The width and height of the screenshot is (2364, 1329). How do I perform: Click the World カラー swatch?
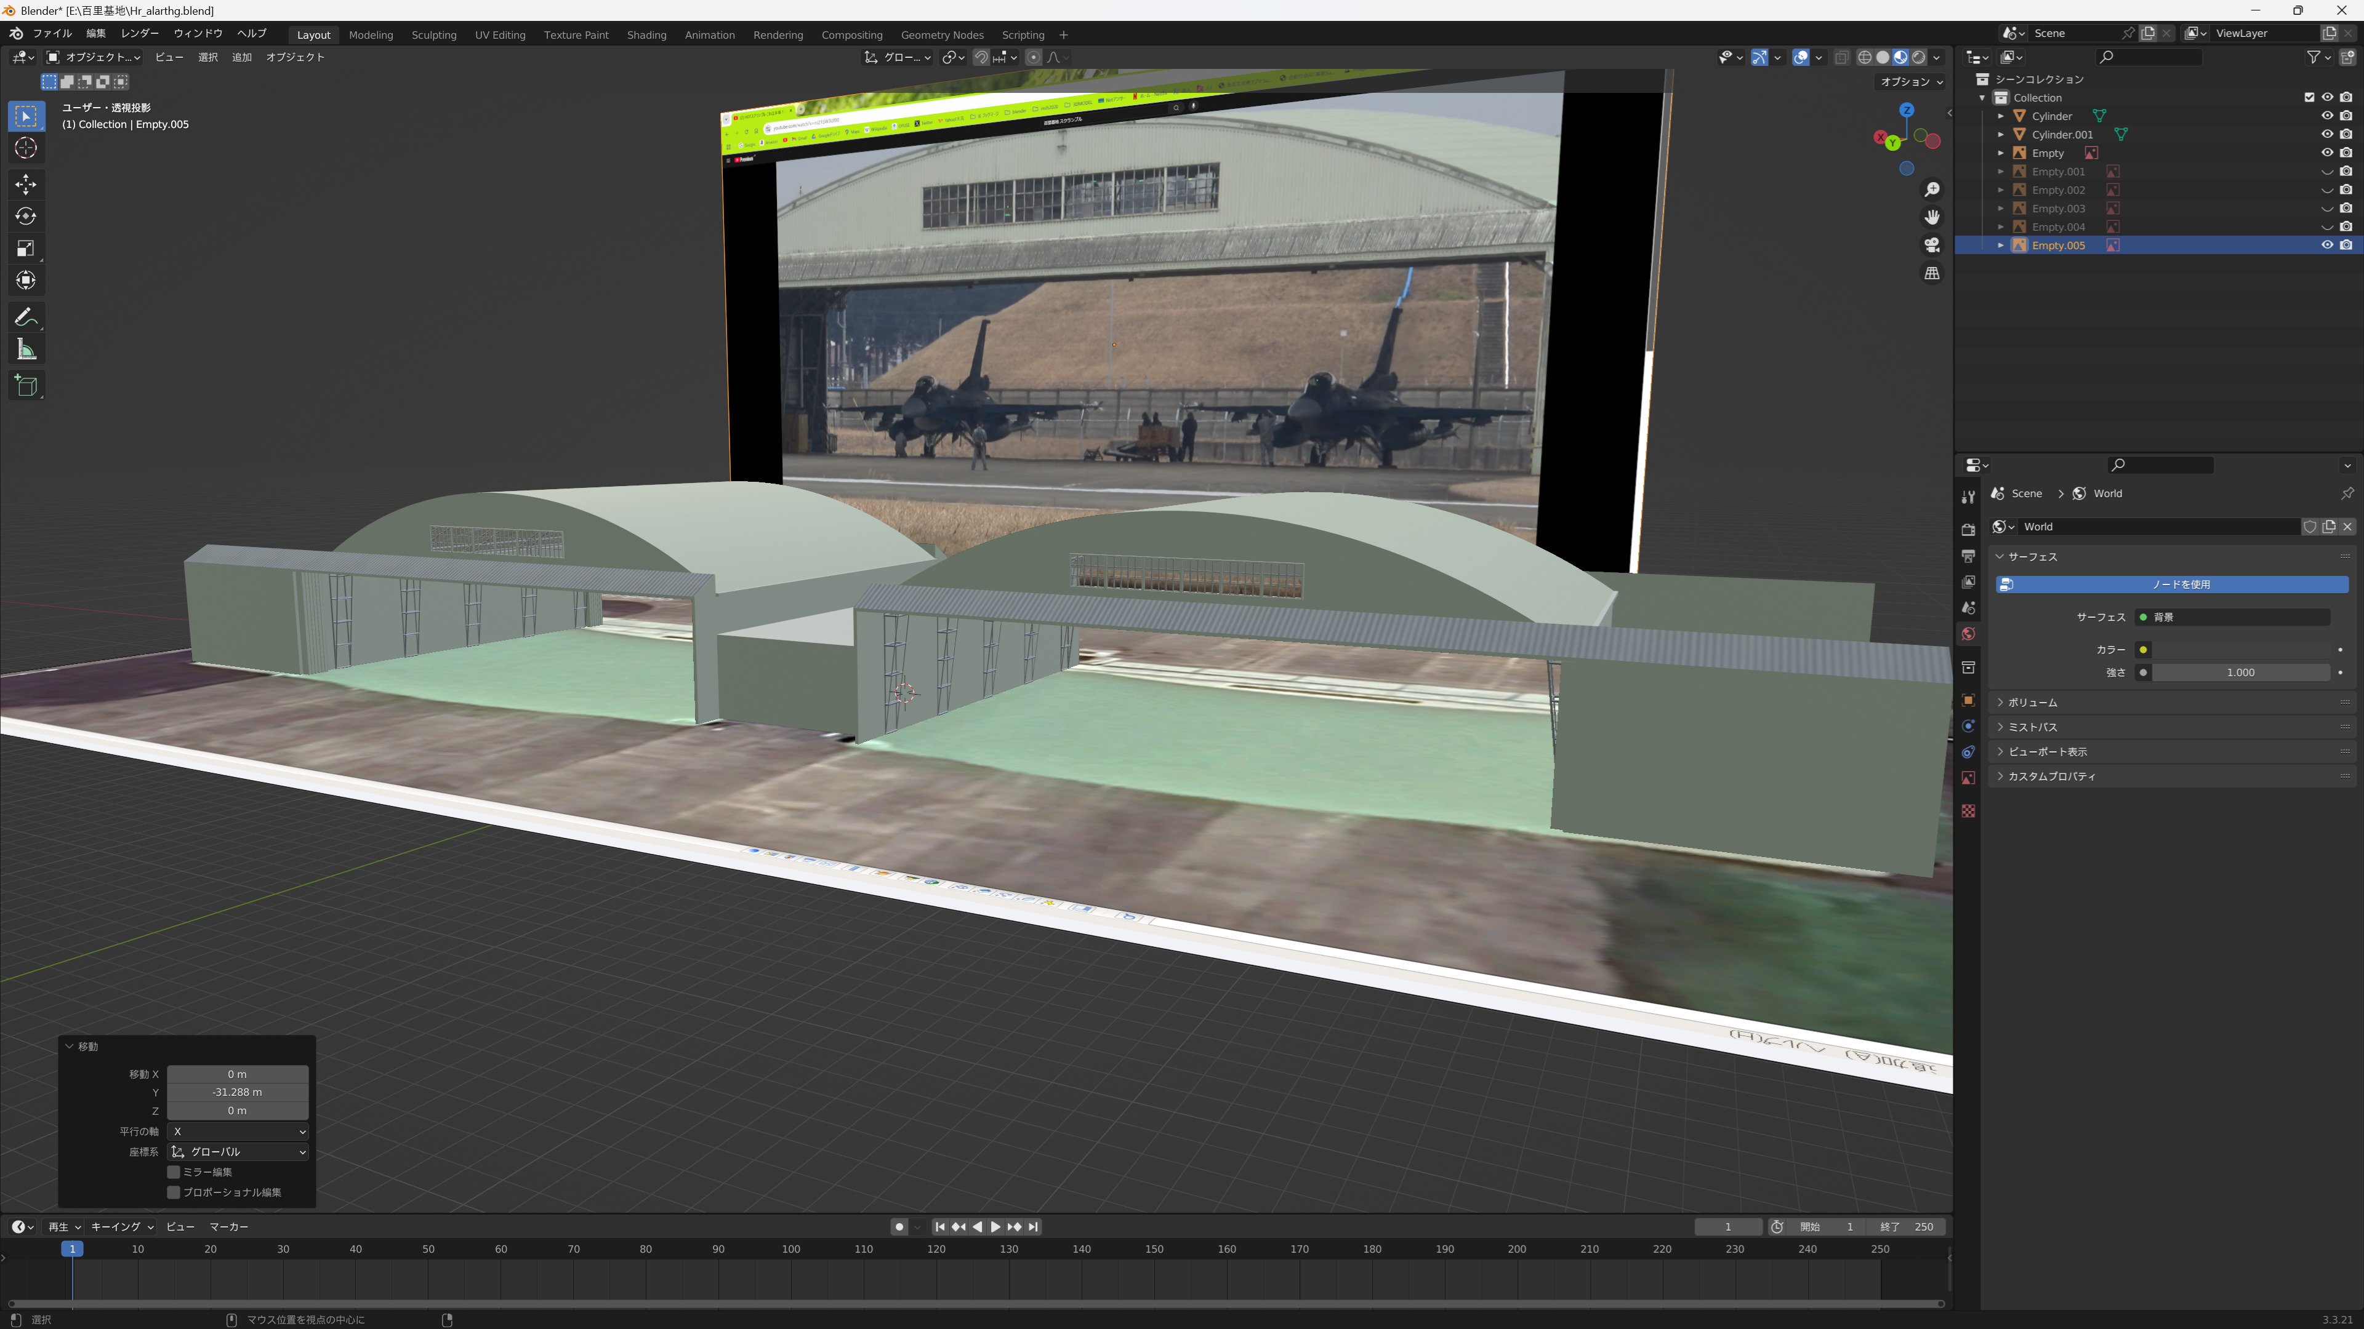pos(2240,649)
